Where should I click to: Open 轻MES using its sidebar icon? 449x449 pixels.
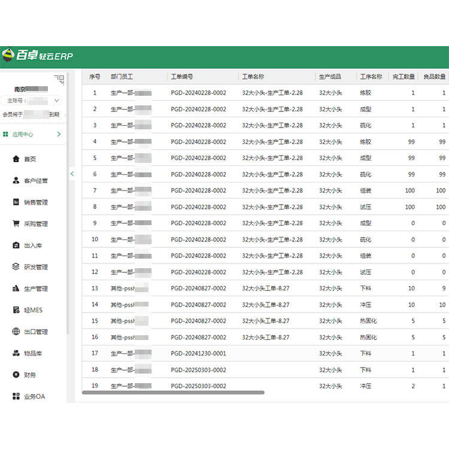(16, 310)
